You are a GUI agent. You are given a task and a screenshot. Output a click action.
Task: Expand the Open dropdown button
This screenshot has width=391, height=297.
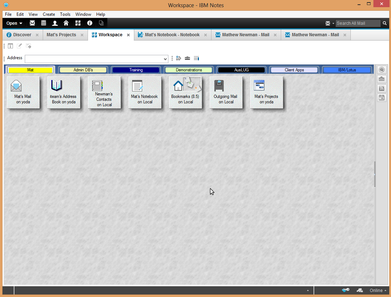14,23
